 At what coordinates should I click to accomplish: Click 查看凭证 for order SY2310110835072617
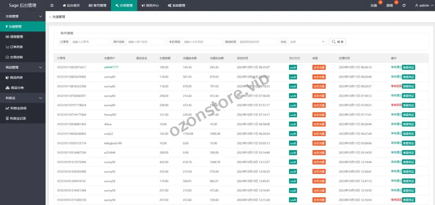click(x=408, y=67)
